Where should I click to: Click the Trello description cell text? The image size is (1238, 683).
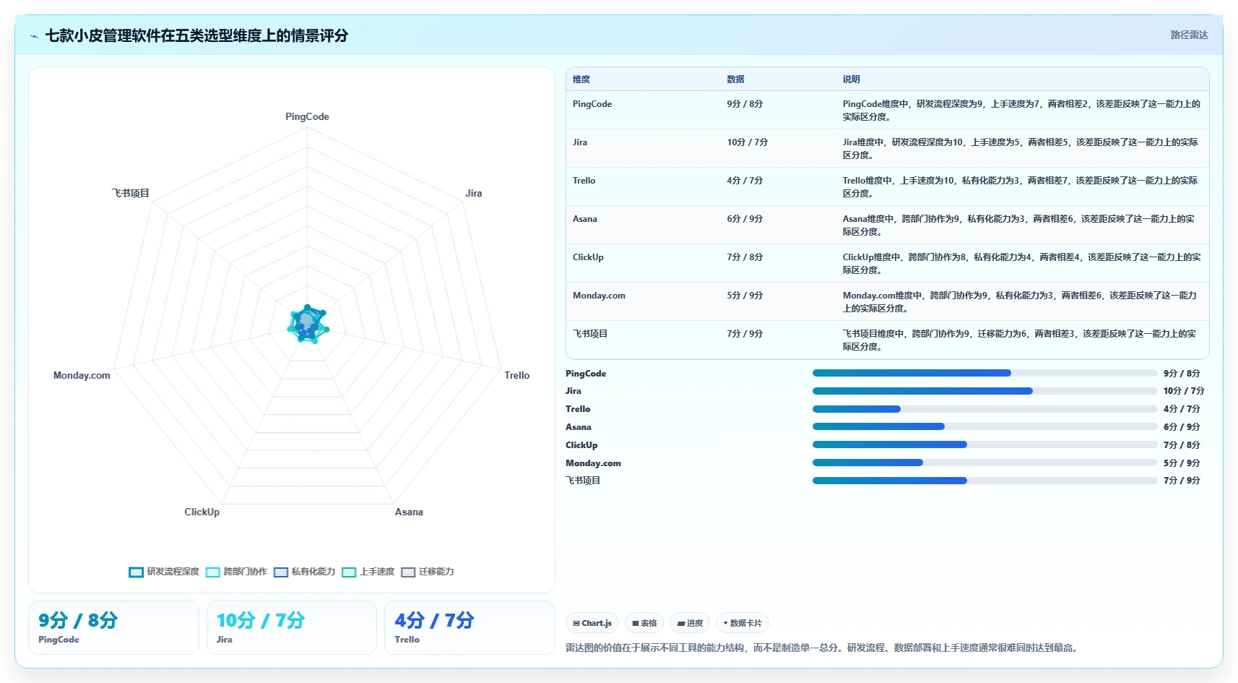tap(1020, 186)
